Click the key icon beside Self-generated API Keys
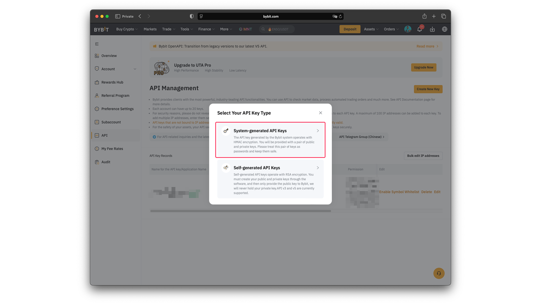 point(226,168)
